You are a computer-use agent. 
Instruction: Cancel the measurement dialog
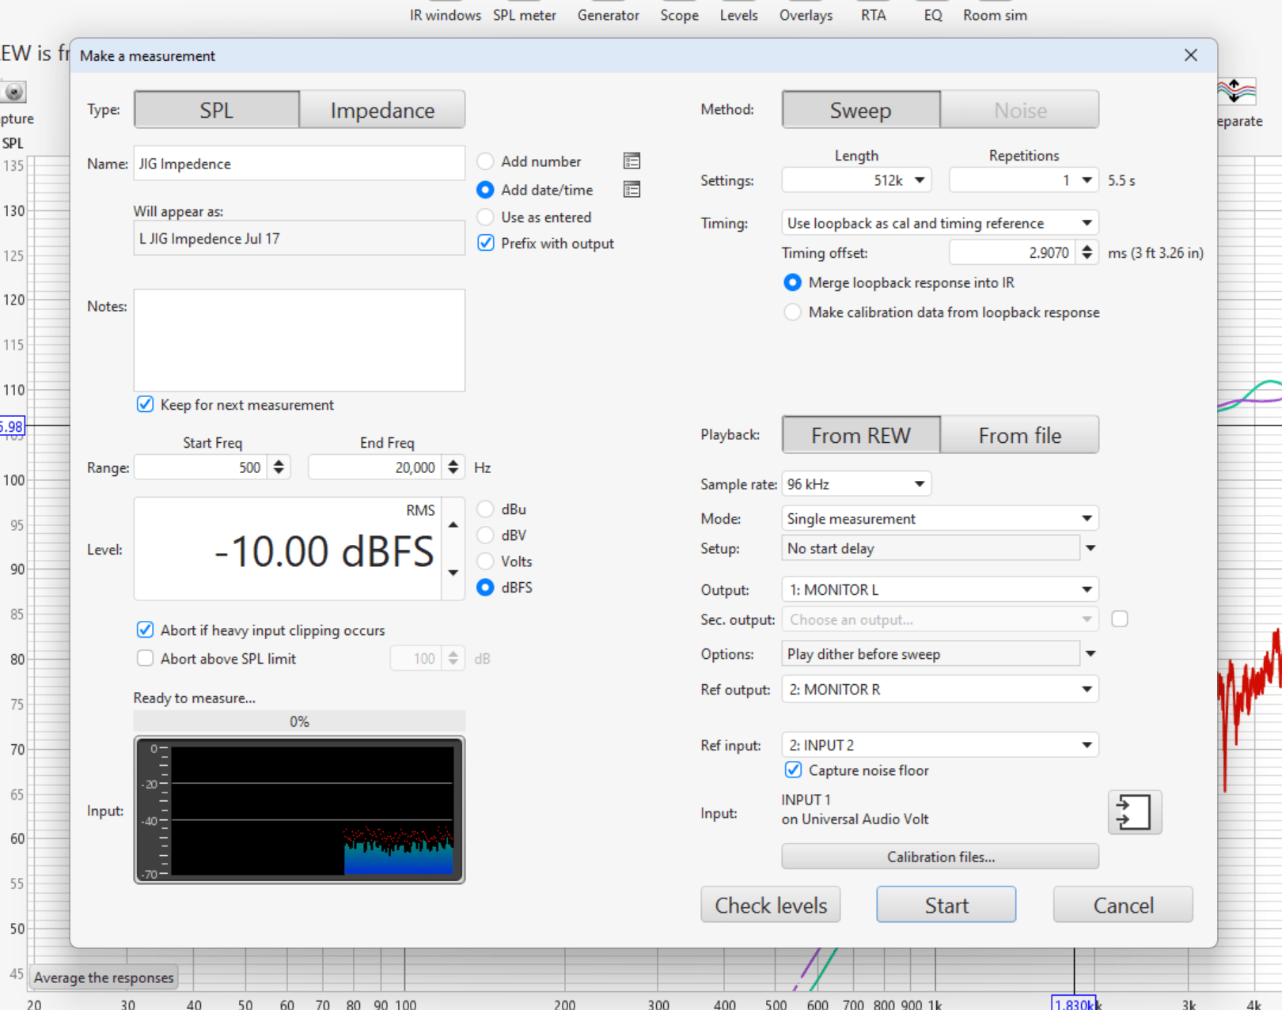pyautogui.click(x=1123, y=905)
